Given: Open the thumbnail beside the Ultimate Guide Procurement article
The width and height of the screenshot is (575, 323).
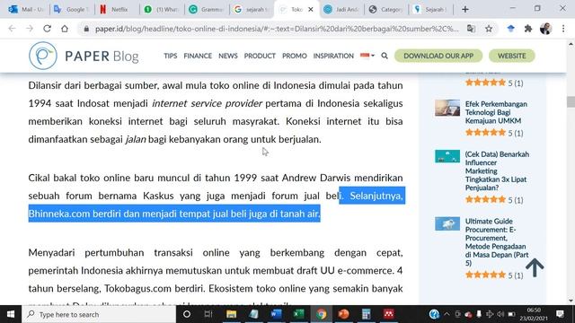Looking at the screenshot, I should pyautogui.click(x=447, y=223).
